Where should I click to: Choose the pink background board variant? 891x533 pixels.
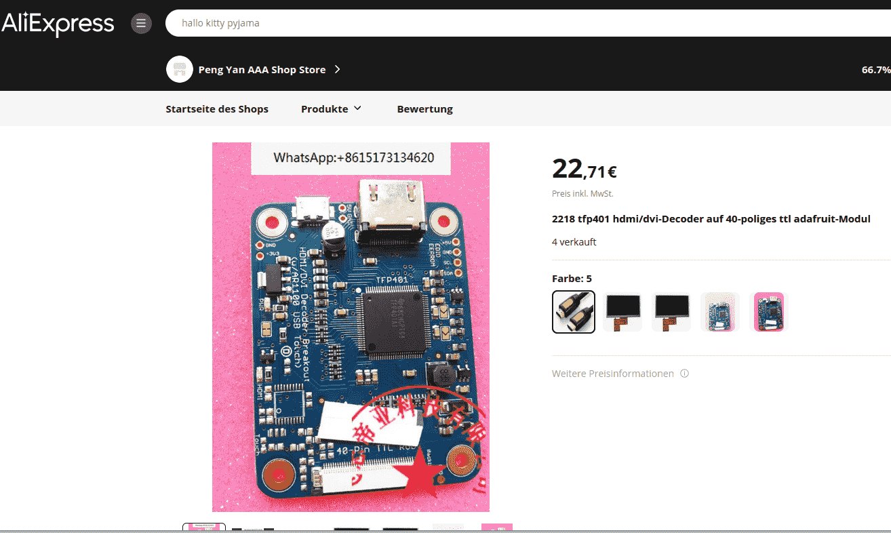click(769, 312)
